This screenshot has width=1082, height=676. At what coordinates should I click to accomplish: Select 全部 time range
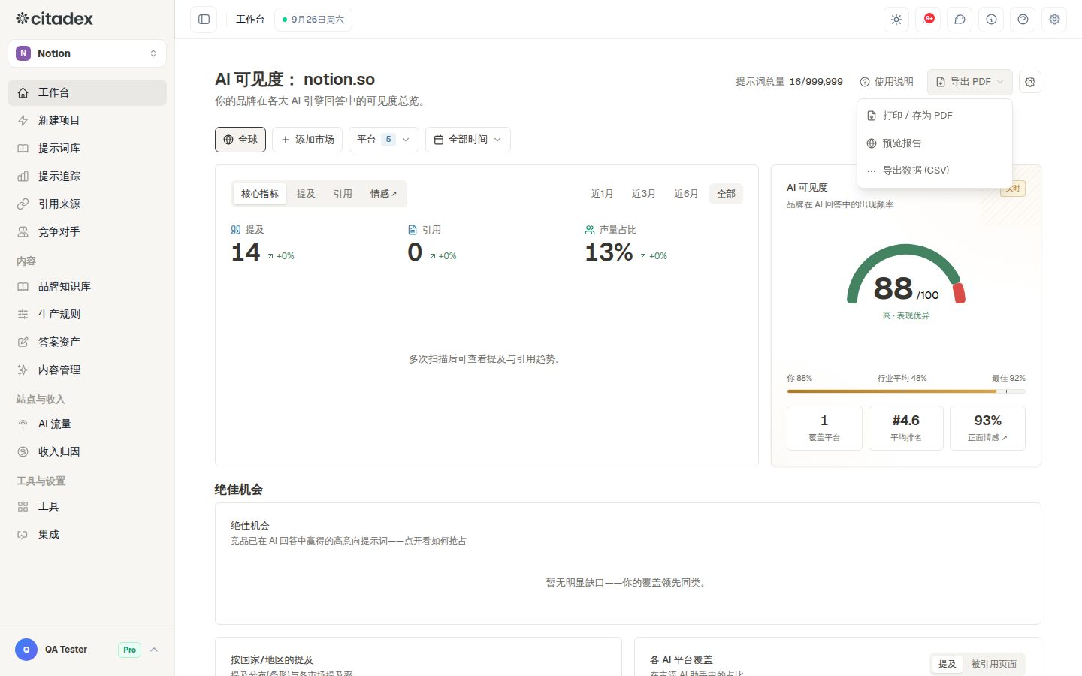click(726, 194)
